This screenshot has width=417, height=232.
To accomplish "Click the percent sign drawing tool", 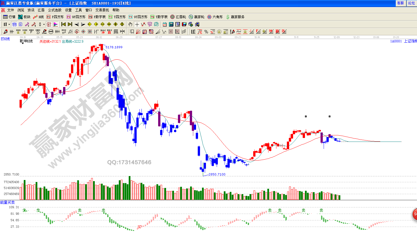I will (x=206, y=32).
